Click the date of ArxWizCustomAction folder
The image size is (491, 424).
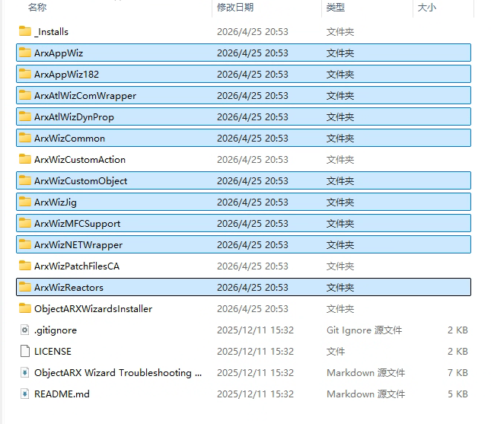click(x=253, y=159)
